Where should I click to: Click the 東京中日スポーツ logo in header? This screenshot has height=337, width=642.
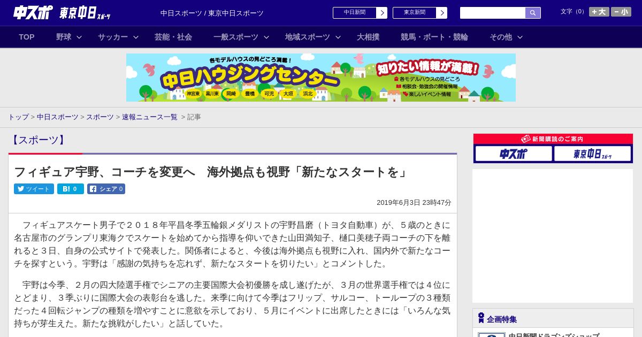pos(85,13)
